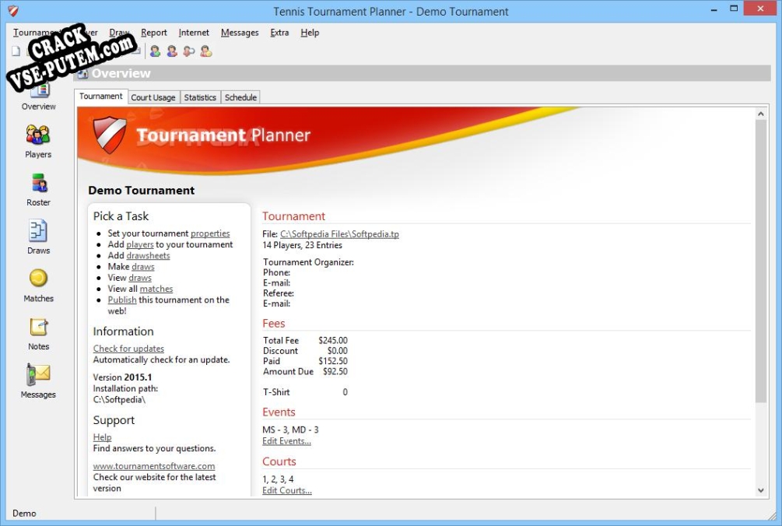The width and height of the screenshot is (782, 526).
Task: Open Notes from the sidebar
Action: 38,334
